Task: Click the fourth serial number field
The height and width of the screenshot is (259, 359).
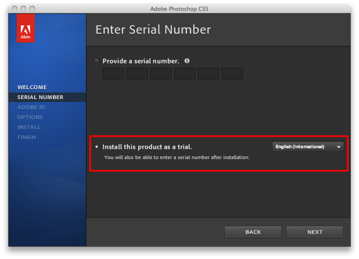Action: pyautogui.click(x=185, y=74)
